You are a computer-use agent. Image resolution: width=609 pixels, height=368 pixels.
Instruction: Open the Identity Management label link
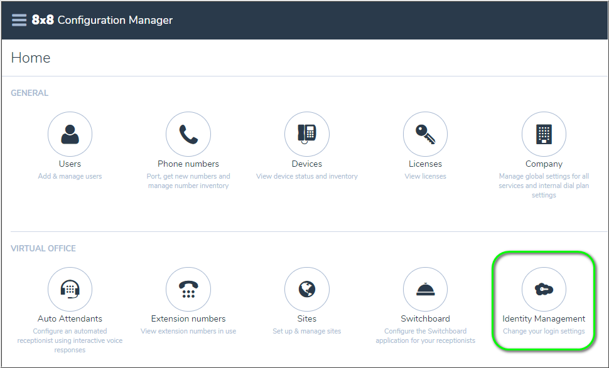pyautogui.click(x=544, y=318)
